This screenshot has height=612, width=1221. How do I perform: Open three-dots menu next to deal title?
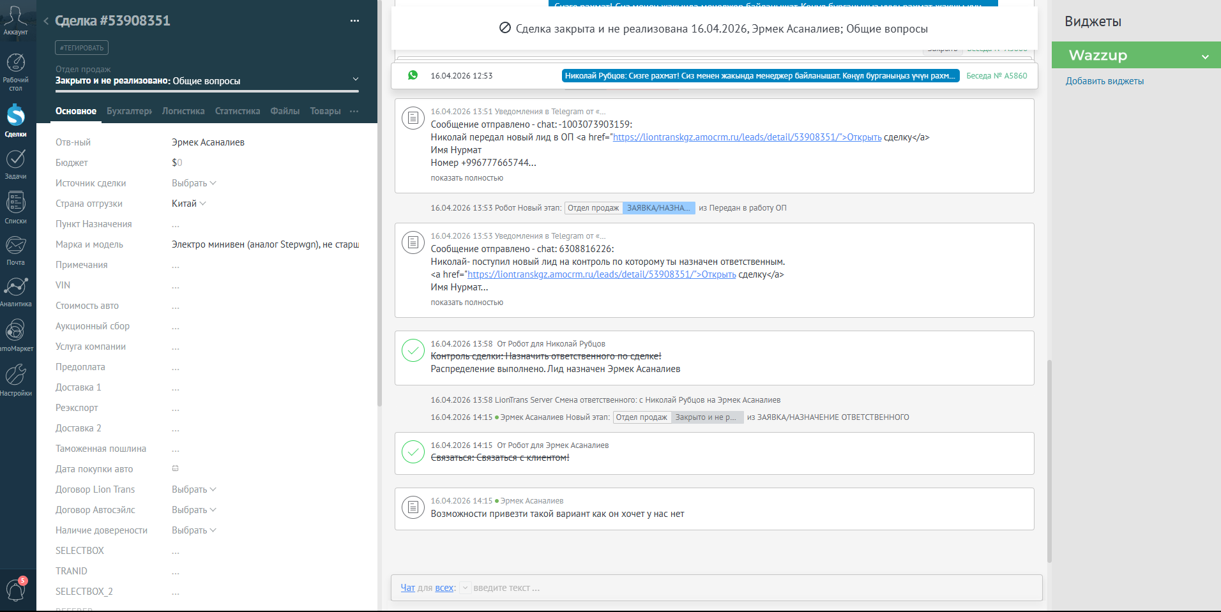click(354, 21)
